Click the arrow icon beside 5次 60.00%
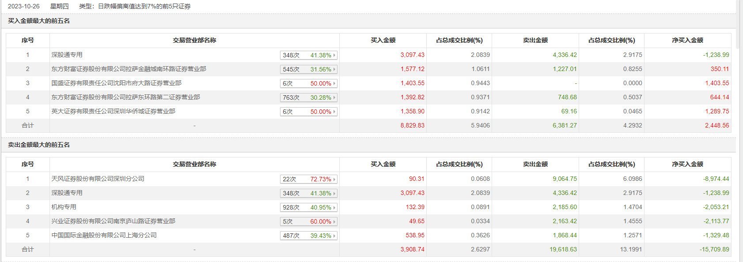The width and height of the screenshot is (743, 262). (334, 221)
